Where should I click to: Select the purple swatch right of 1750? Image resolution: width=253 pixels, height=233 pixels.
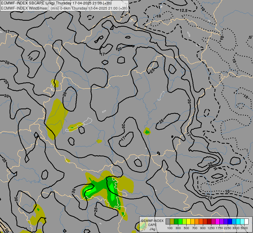222,221
